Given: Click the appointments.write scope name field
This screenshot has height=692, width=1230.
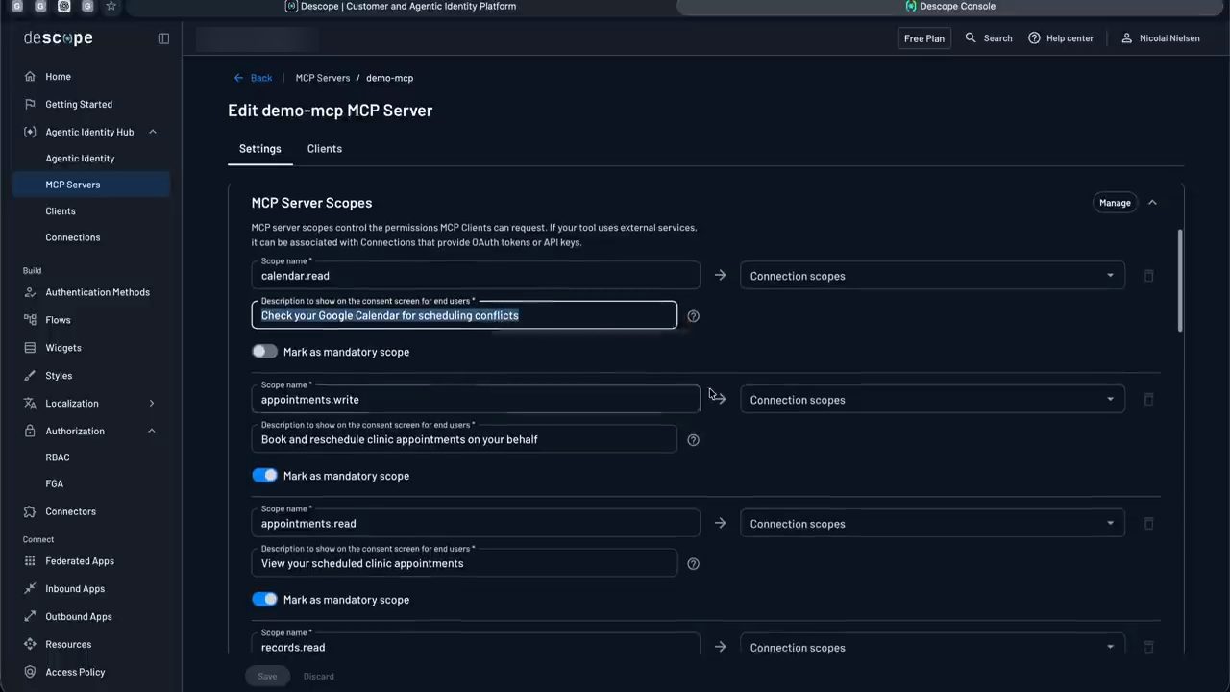Looking at the screenshot, I should pos(476,399).
